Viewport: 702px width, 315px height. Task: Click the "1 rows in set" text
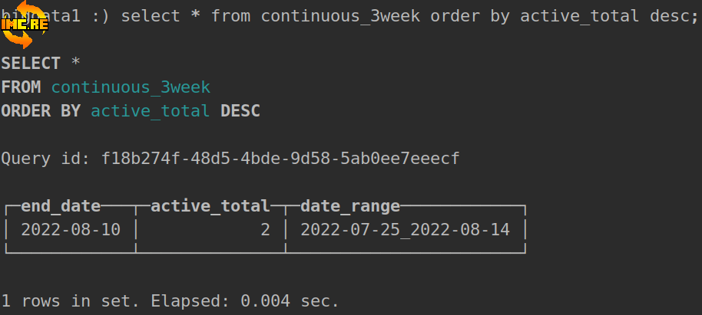(x=71, y=301)
